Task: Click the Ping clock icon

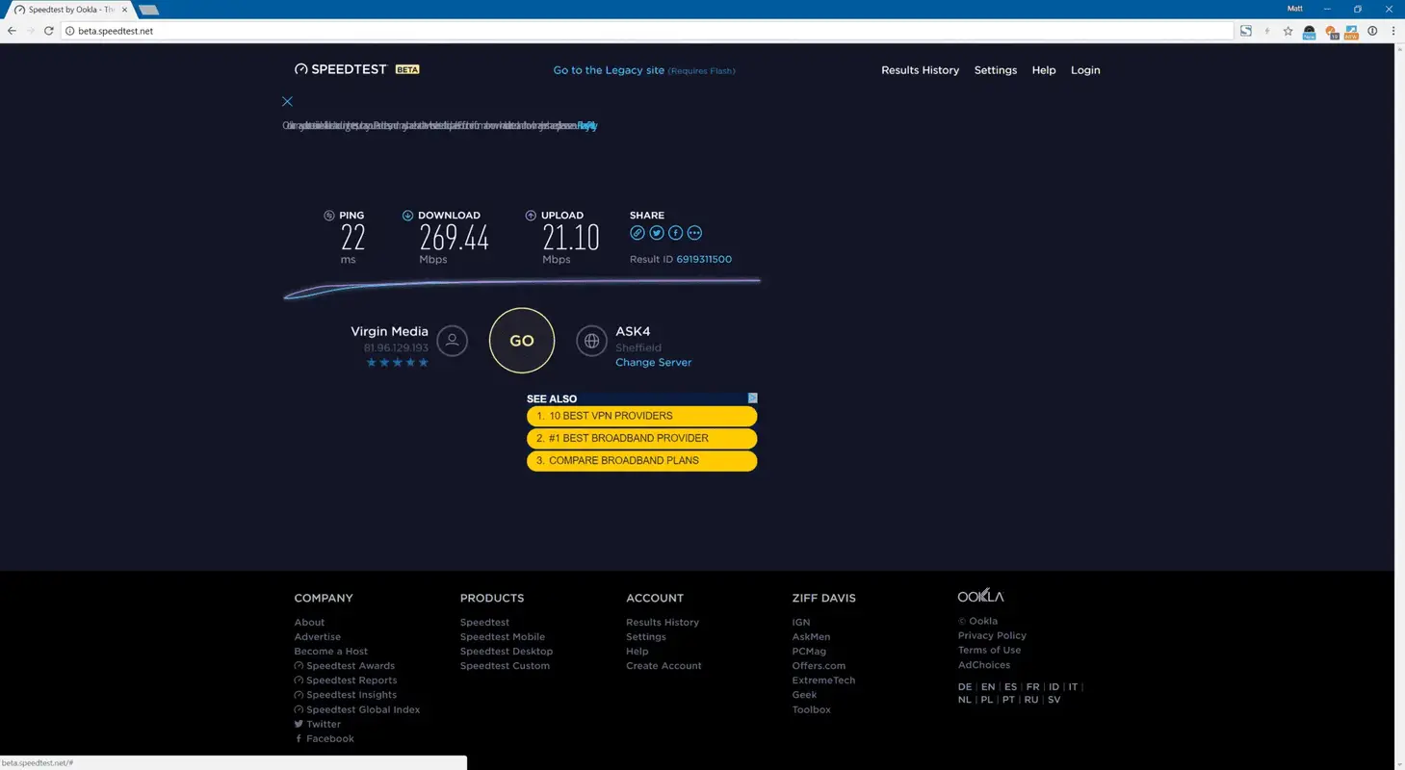Action: tap(329, 216)
